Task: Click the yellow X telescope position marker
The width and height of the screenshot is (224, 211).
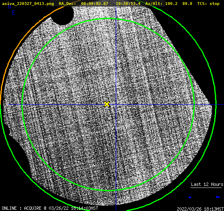Action: pos(107,104)
